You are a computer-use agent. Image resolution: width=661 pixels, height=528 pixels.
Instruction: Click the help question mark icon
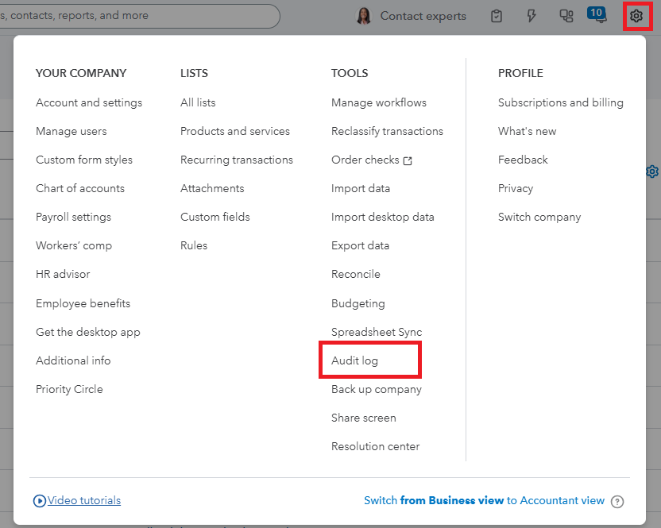[x=617, y=501]
